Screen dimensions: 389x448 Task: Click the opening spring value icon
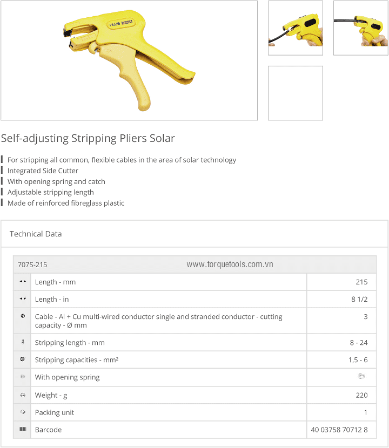point(361,377)
